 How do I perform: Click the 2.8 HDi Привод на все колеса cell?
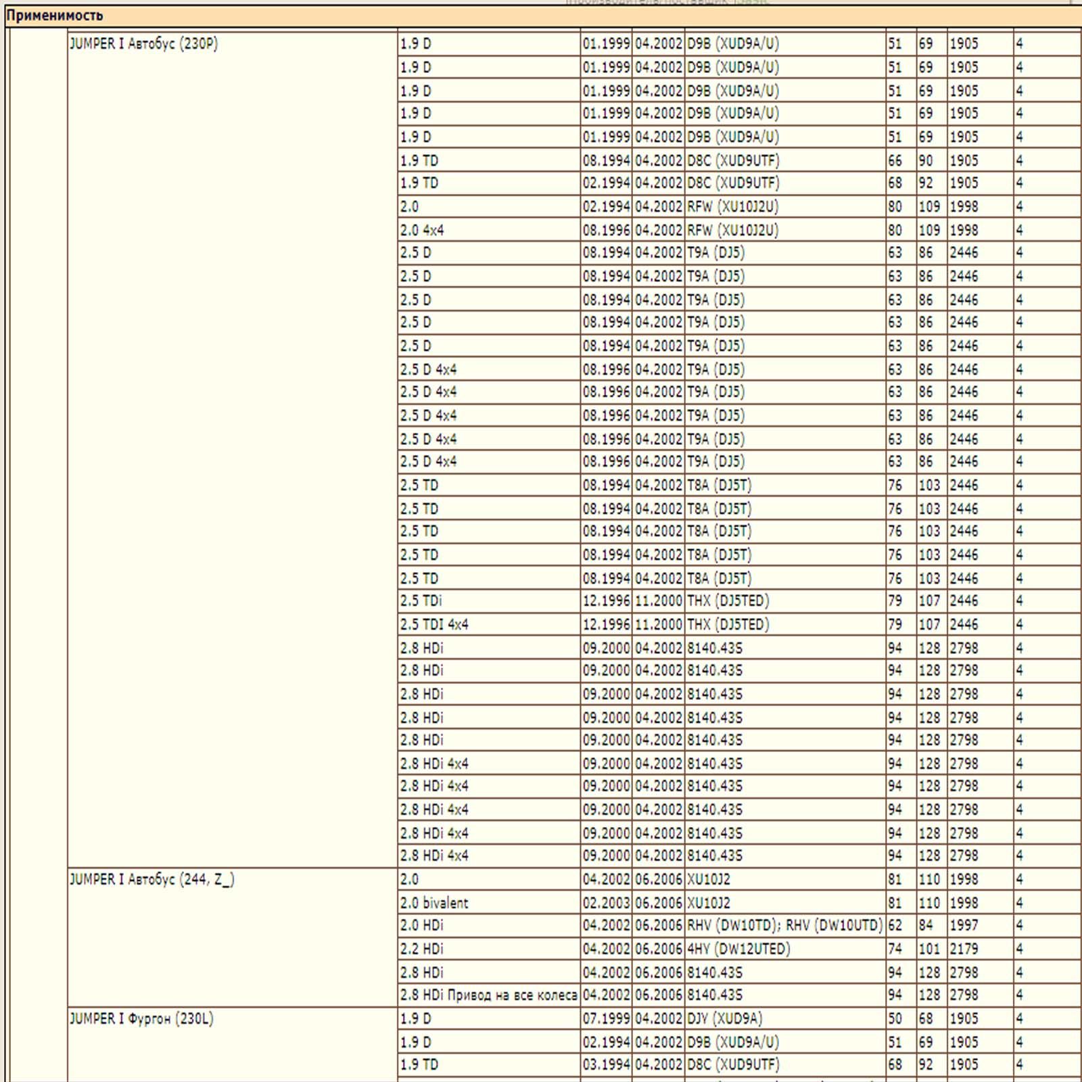(x=489, y=995)
